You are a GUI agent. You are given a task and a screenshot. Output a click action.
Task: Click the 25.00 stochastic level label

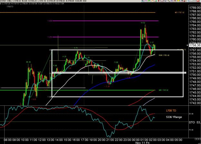[191, 114]
